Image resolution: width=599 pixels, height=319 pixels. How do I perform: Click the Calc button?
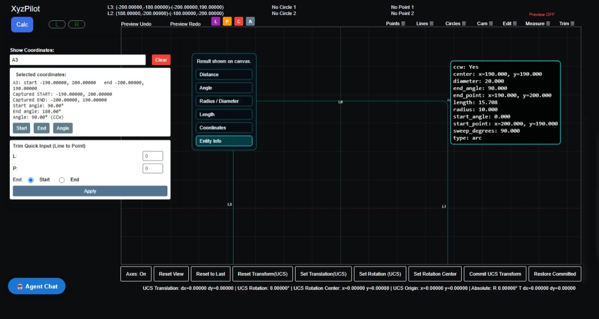pyautogui.click(x=22, y=25)
